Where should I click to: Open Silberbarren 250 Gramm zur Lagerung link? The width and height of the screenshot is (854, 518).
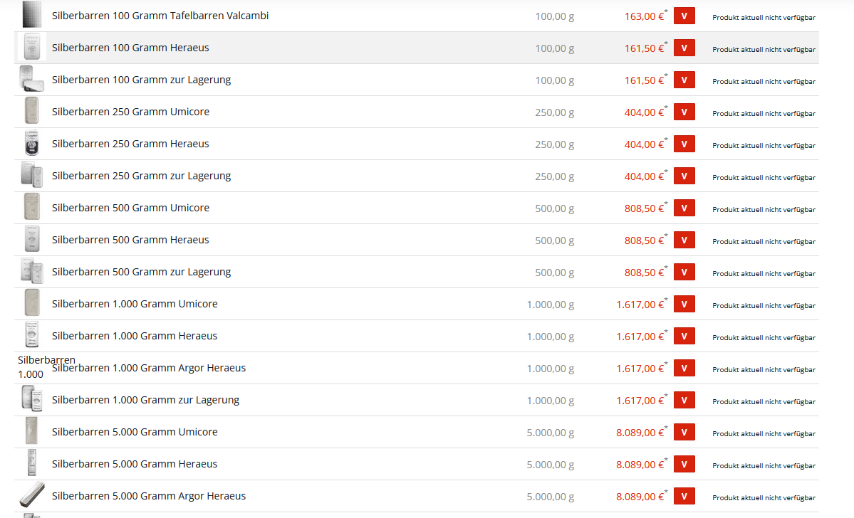tap(141, 176)
